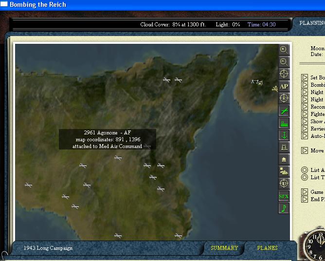Select the List A radio button

point(305,170)
